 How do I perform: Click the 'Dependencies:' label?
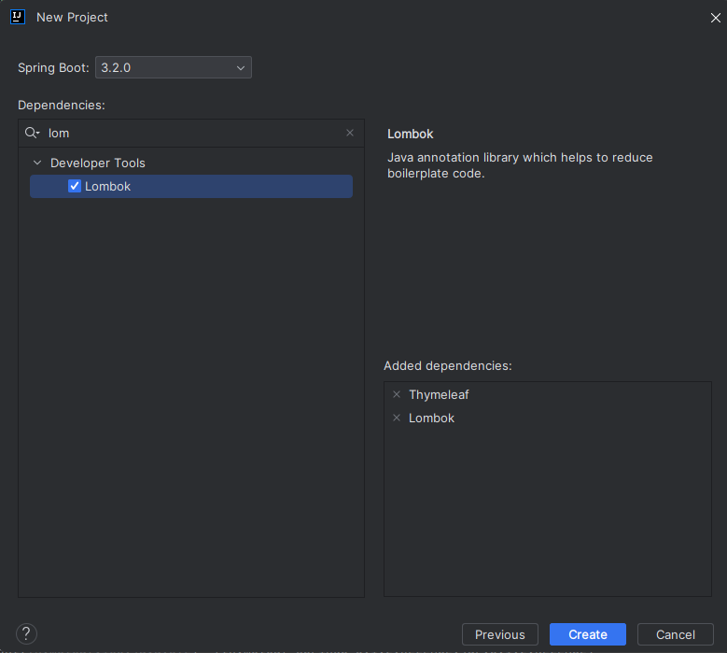pyautogui.click(x=62, y=105)
